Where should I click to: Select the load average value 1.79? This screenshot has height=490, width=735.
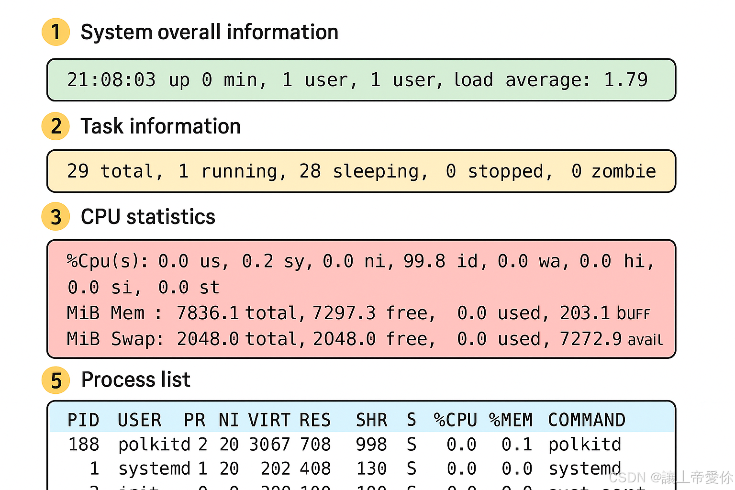(x=626, y=80)
